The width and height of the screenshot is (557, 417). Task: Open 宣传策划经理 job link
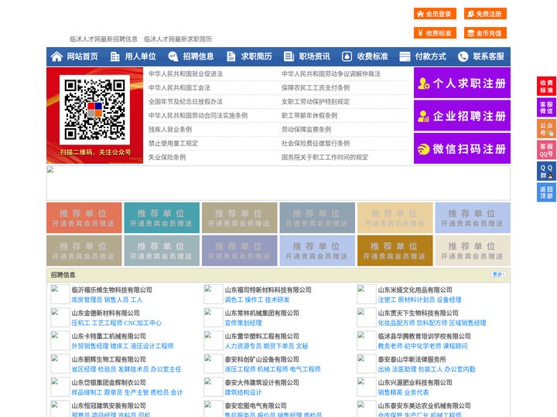coord(243,323)
